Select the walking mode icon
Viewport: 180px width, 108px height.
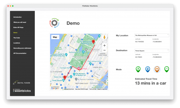click(x=138, y=69)
